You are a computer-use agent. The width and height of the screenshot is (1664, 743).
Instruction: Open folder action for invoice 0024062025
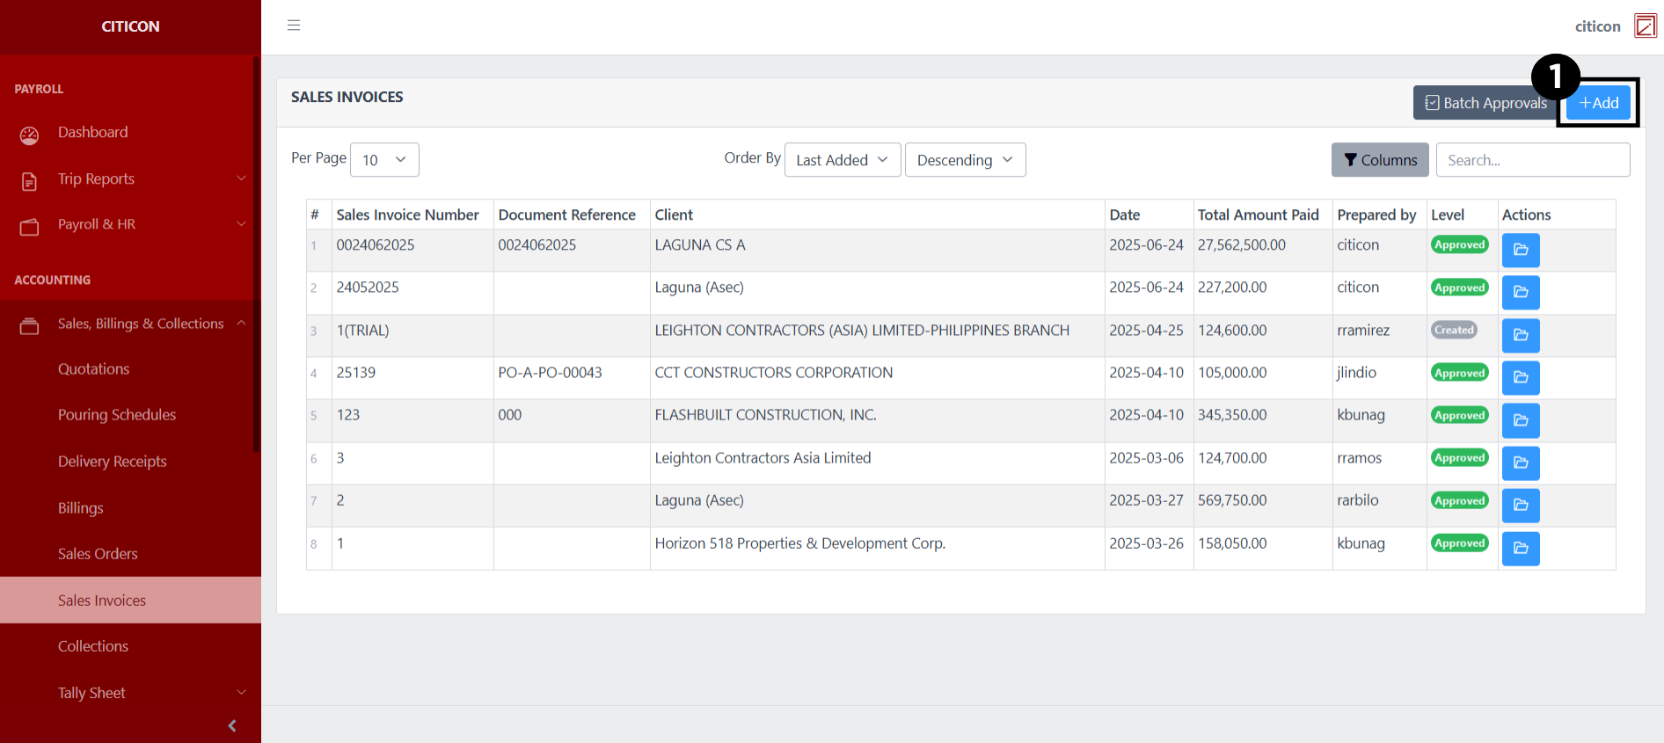coord(1521,250)
